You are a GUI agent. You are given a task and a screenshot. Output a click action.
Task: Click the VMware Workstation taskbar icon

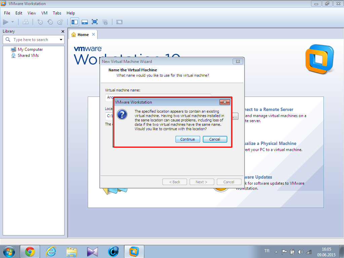[134, 252]
